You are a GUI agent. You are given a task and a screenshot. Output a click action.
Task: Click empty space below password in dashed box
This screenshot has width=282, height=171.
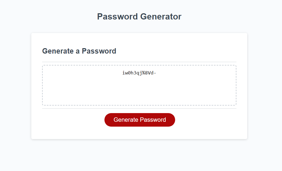pyautogui.click(x=139, y=92)
